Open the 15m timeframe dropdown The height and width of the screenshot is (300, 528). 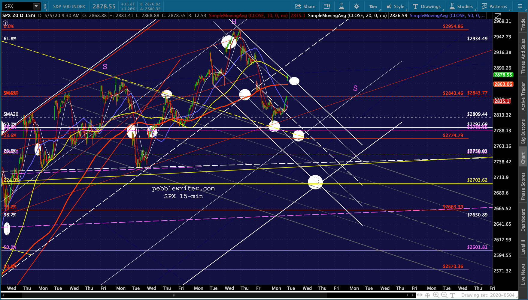point(373,6)
